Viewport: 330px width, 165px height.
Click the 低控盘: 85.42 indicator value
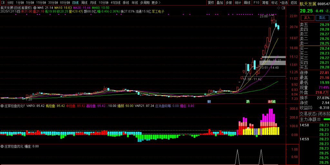click(x=55, y=106)
